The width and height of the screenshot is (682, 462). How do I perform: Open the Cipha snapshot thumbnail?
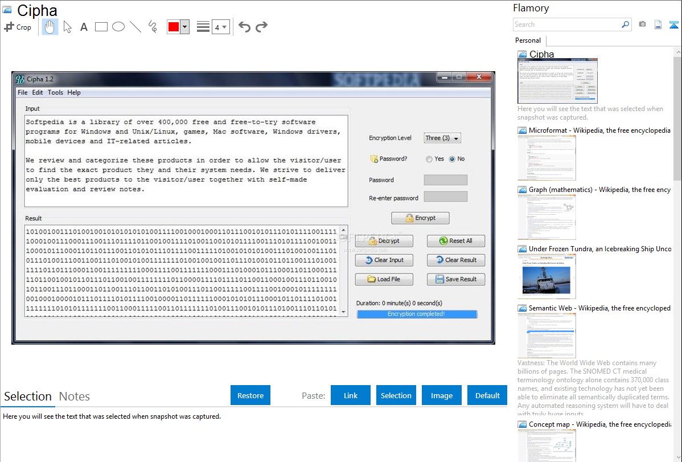557,80
